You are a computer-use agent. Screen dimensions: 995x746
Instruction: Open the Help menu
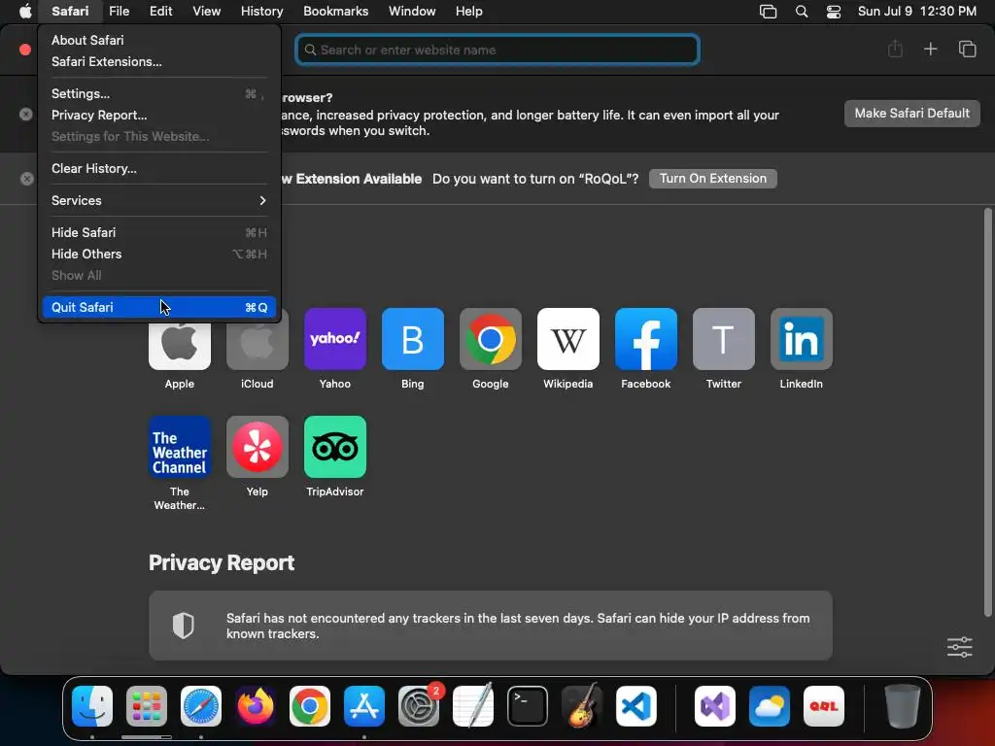[469, 11]
